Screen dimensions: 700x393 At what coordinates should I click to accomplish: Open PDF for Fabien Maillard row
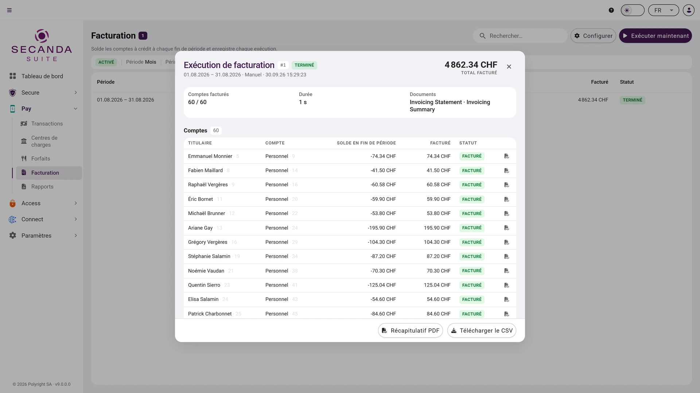coord(506,171)
